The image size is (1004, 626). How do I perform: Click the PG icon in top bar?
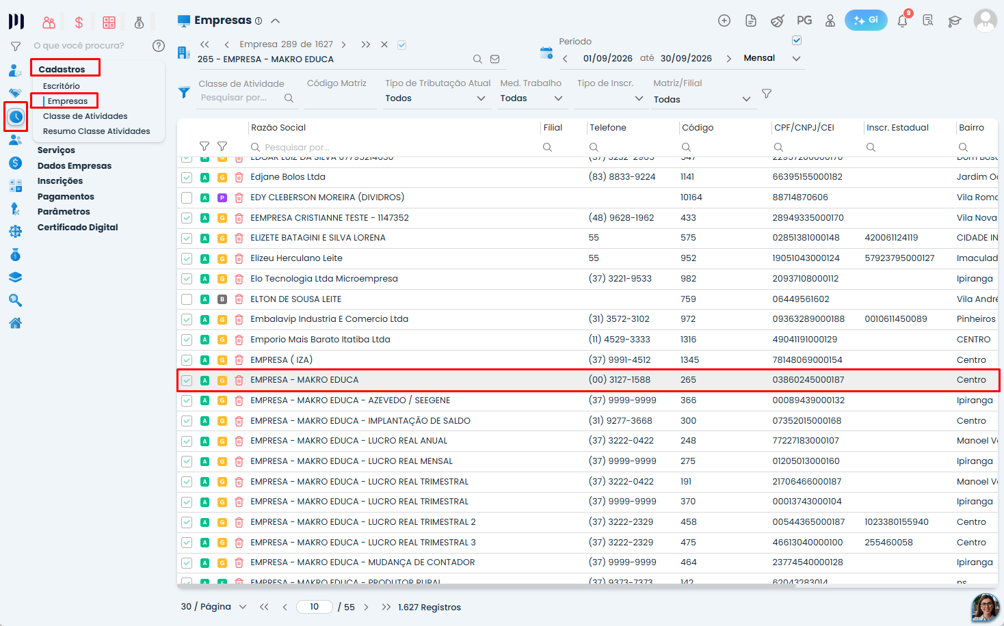point(804,21)
